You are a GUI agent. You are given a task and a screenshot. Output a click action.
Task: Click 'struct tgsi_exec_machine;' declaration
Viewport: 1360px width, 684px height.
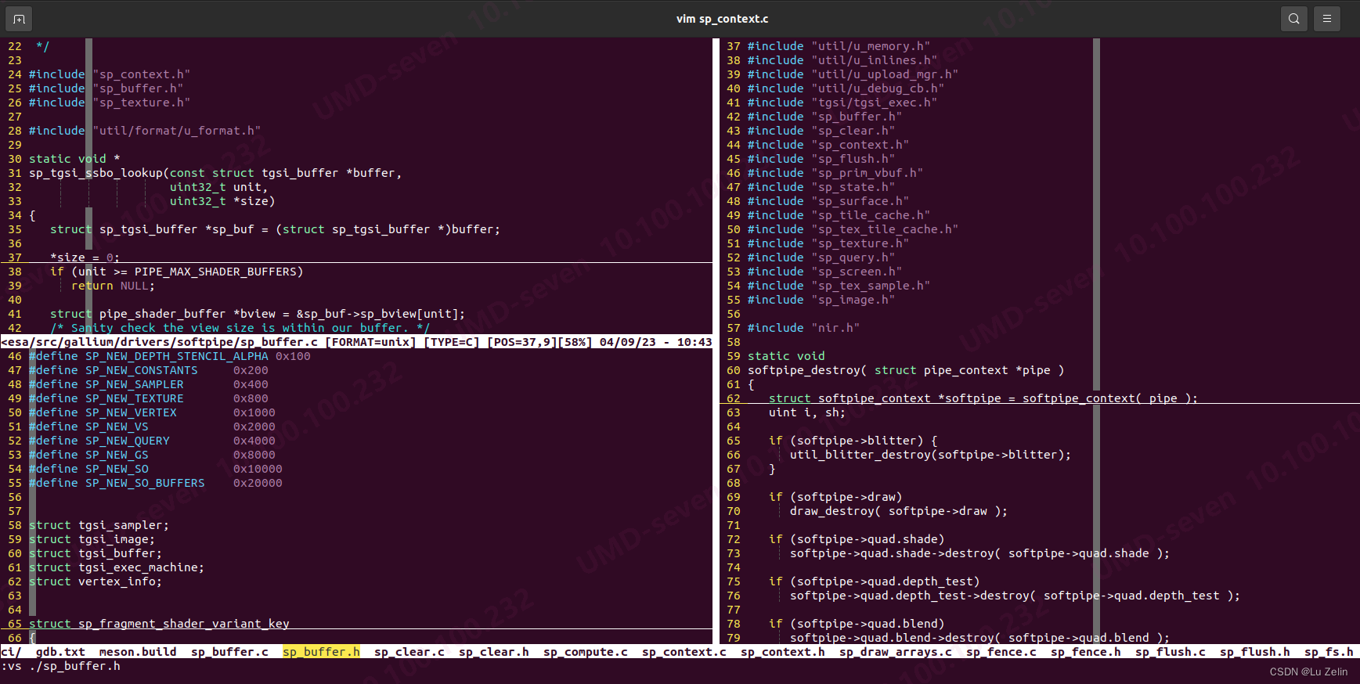(x=117, y=567)
